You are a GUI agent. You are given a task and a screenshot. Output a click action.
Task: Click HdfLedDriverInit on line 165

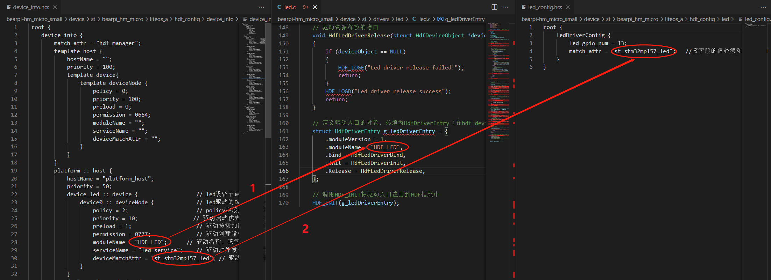click(x=377, y=163)
